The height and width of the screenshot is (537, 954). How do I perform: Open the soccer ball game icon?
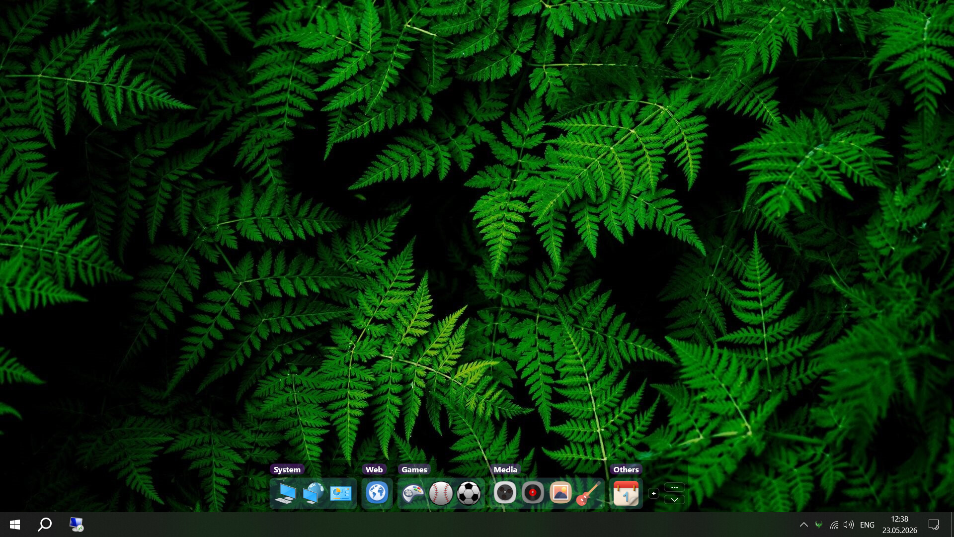pos(469,493)
